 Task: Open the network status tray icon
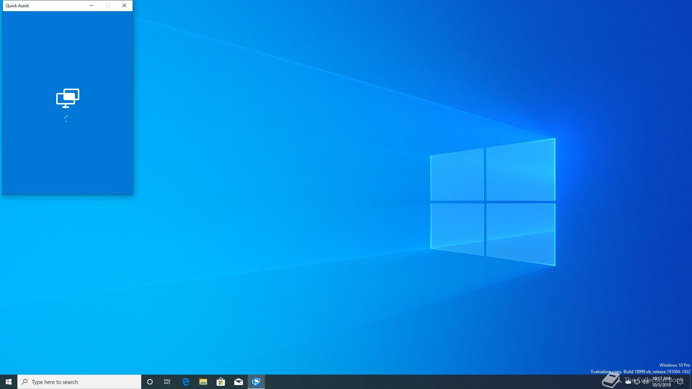click(x=637, y=382)
